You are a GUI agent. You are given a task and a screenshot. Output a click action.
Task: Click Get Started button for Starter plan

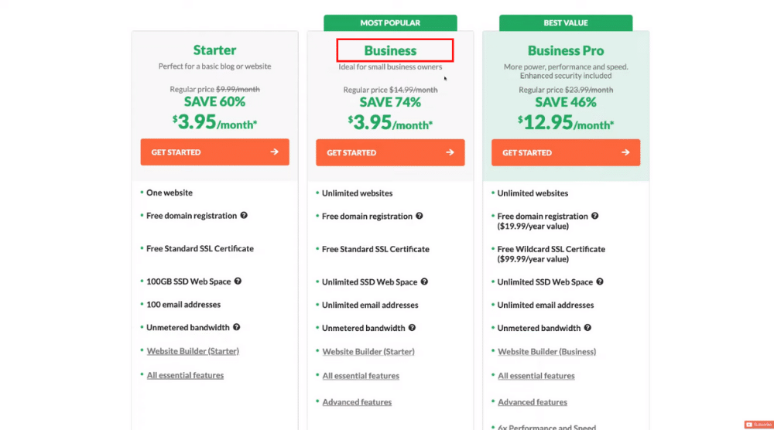pos(214,152)
